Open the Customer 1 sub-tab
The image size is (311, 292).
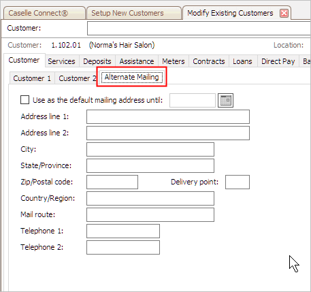(x=32, y=78)
